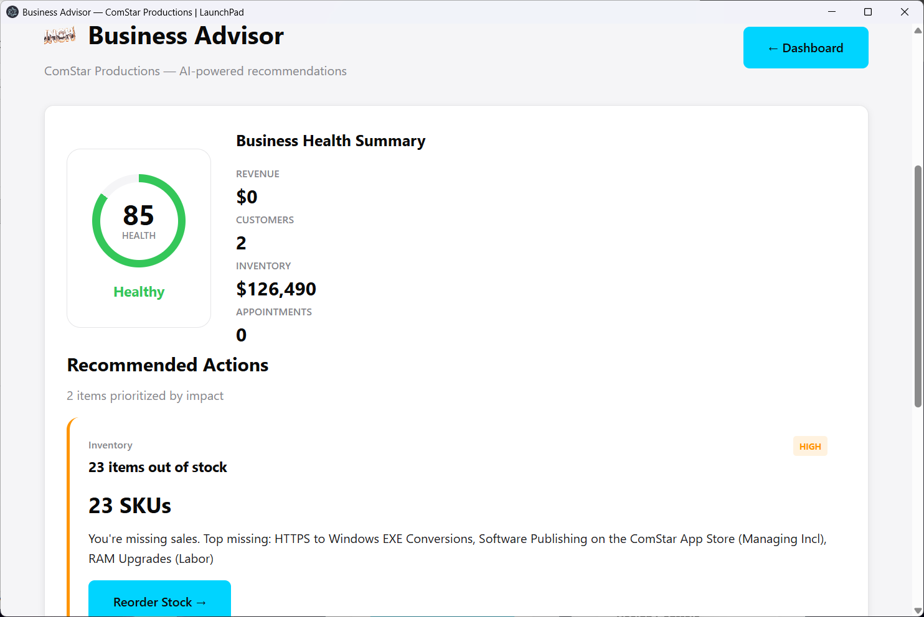Click the HIGH priority badge
Viewport: 924px width, 617px height.
809,447
